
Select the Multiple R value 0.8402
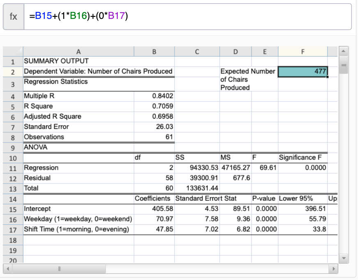[154, 96]
